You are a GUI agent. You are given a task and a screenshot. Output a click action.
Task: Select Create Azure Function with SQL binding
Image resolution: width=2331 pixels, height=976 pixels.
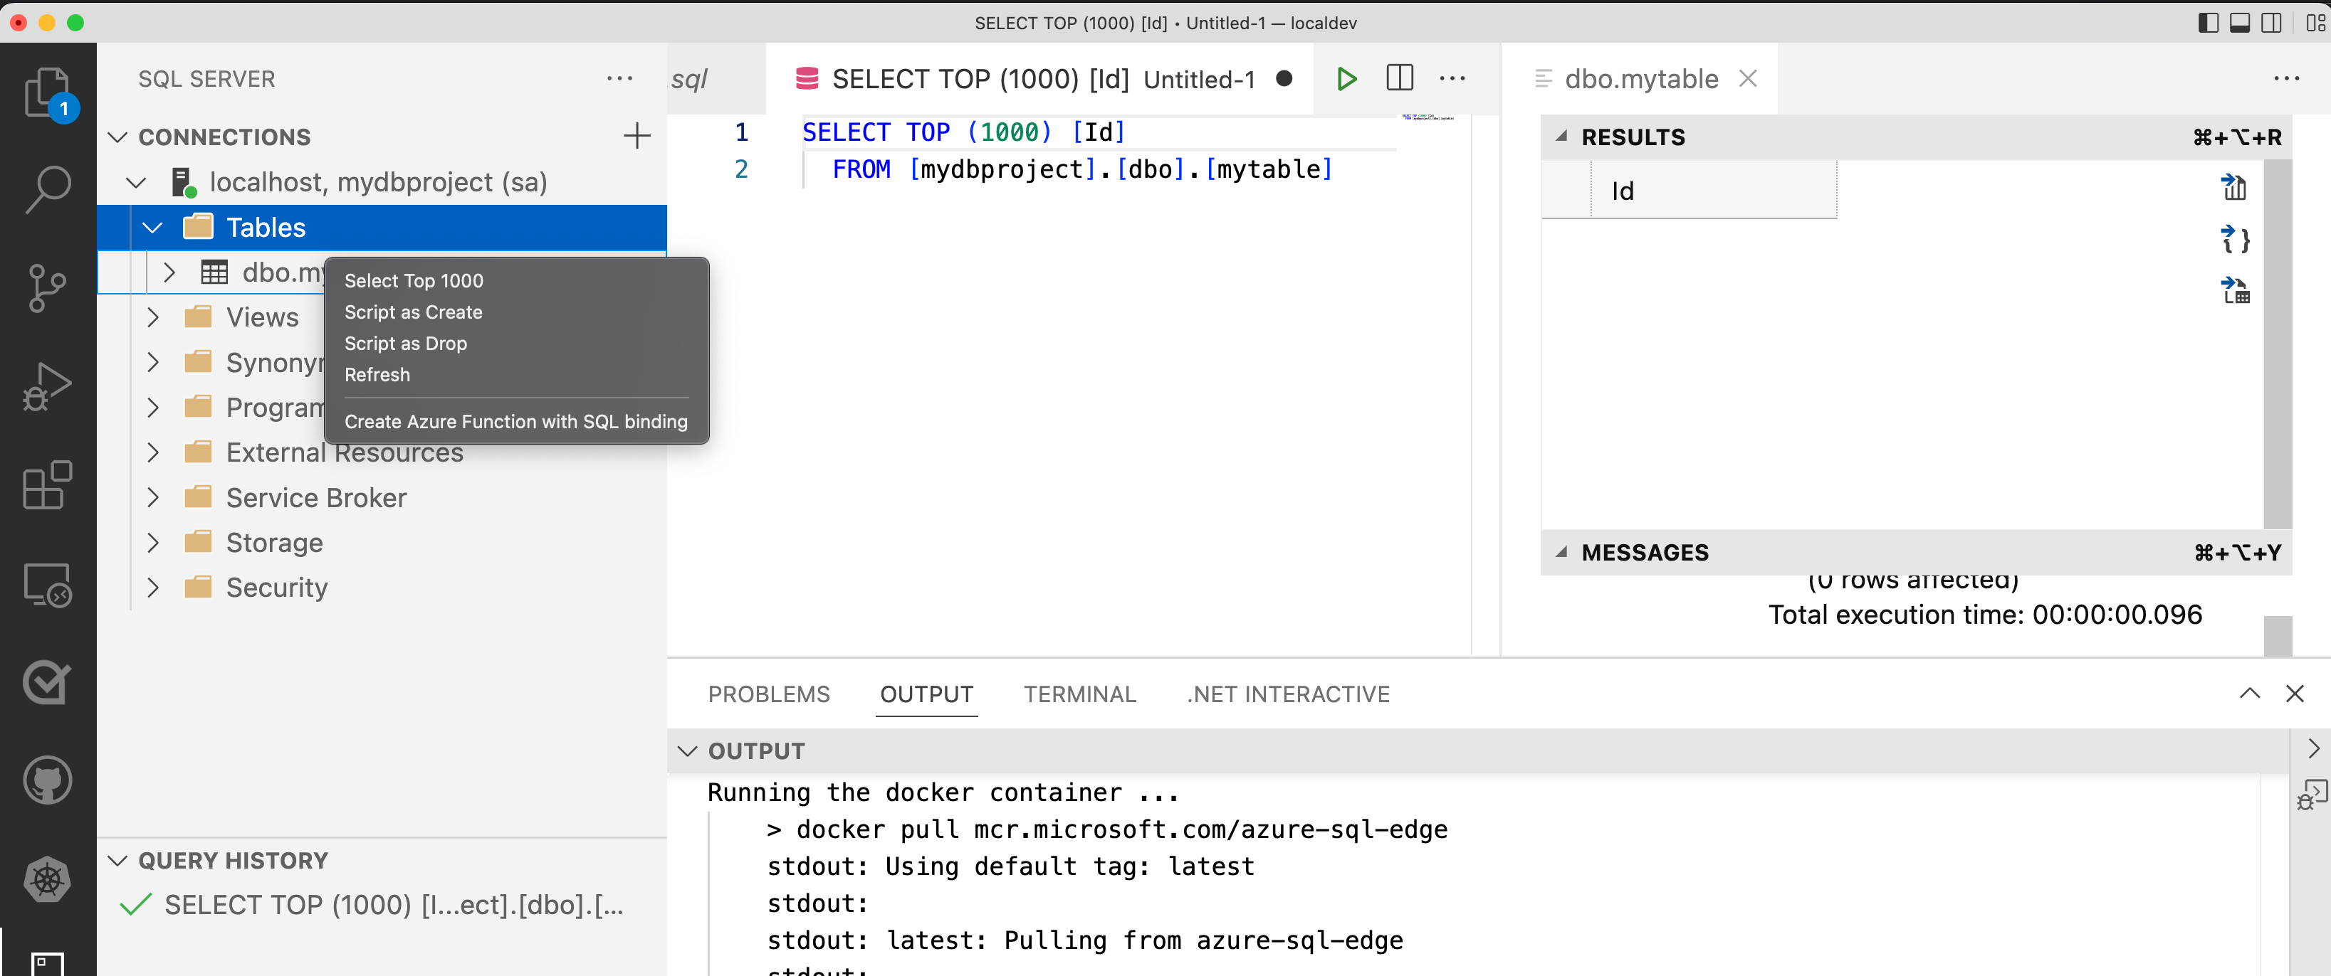click(513, 422)
